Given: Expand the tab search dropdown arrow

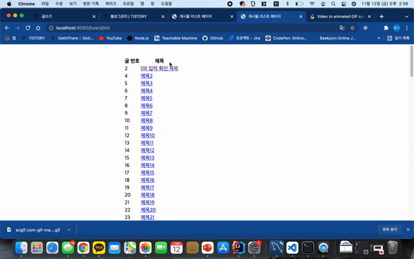Looking at the screenshot, I should tap(406, 17).
